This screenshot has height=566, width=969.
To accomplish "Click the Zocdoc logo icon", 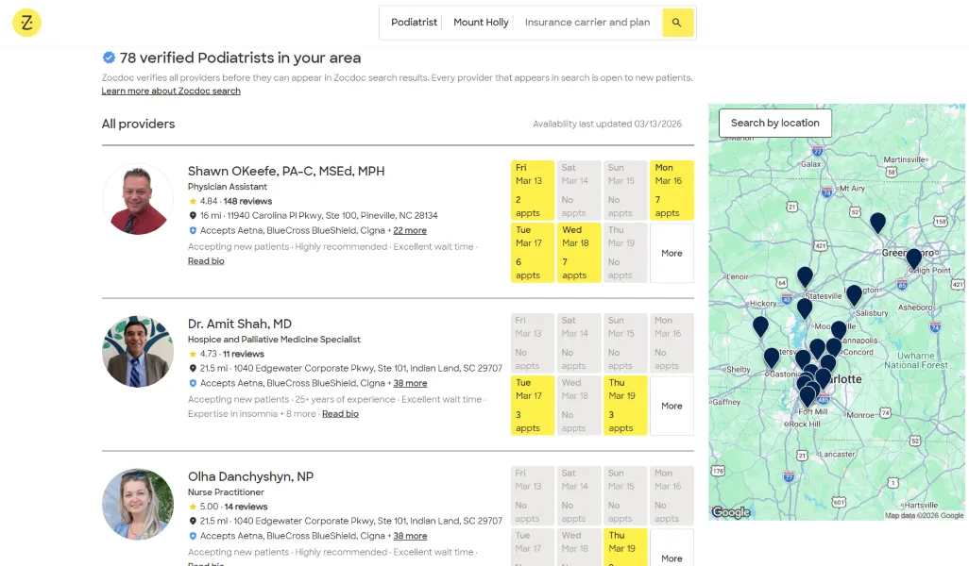I will tap(25, 23).
